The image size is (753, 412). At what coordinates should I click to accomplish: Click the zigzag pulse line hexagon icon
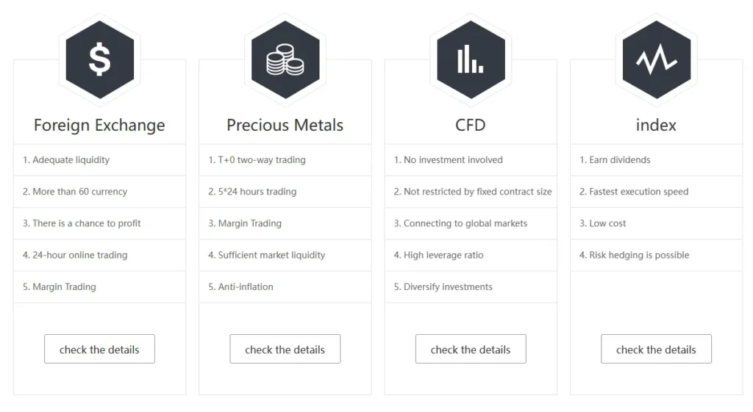656,59
